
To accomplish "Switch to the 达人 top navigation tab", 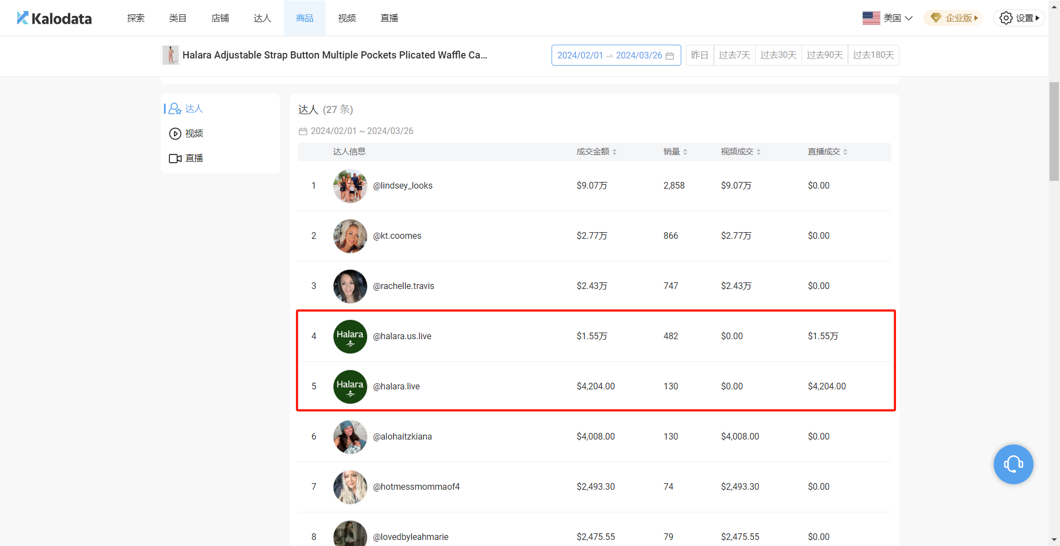I will click(262, 18).
